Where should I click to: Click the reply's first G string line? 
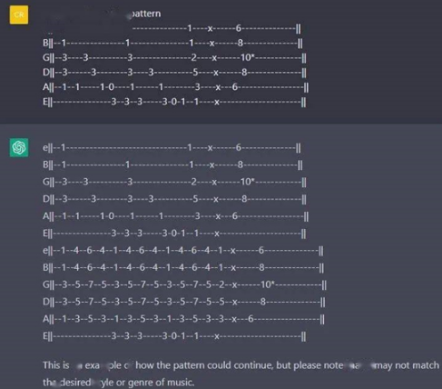174,182
